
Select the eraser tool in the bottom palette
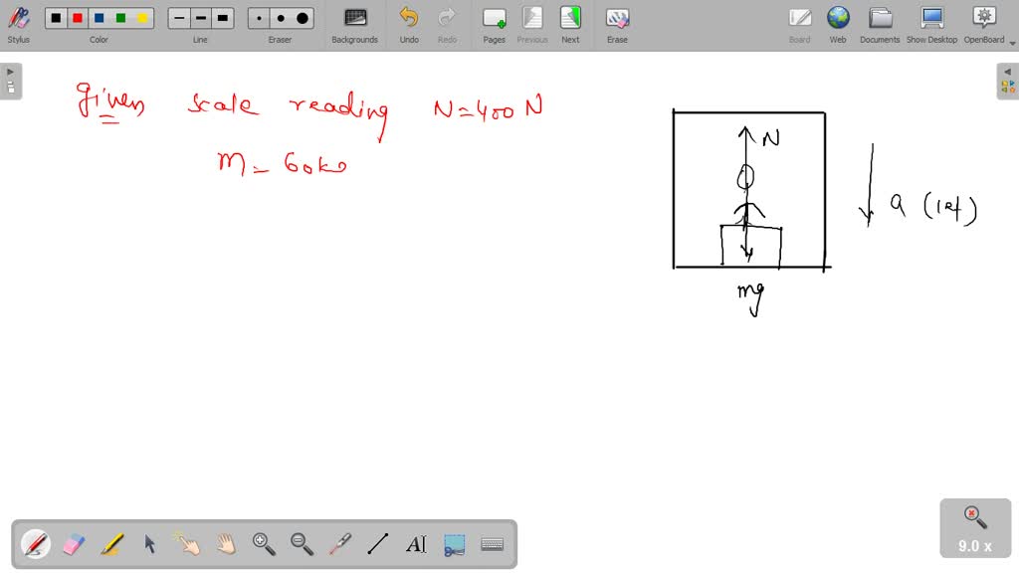coord(74,544)
